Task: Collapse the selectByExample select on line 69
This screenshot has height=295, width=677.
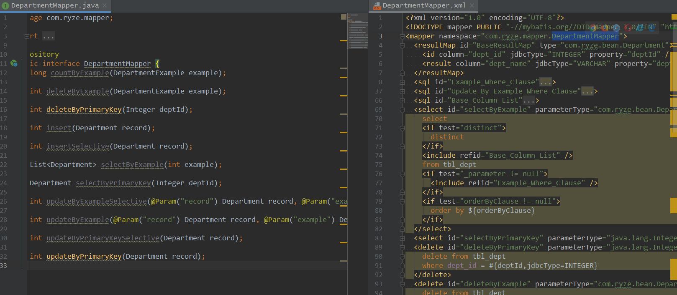Action: click(x=402, y=110)
